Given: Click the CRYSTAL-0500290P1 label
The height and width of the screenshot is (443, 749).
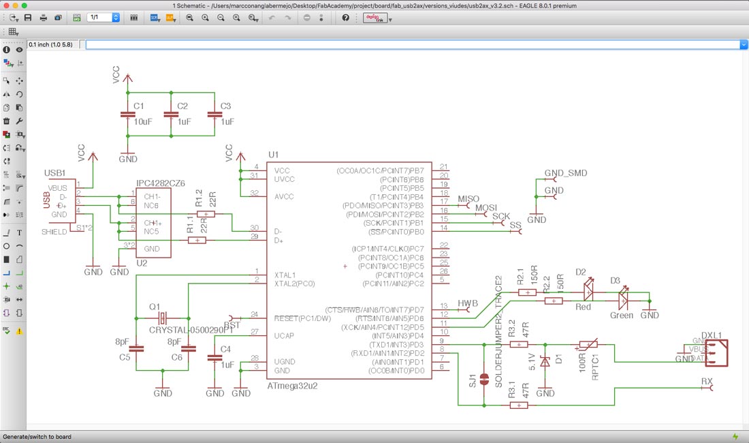Looking at the screenshot, I should tap(191, 330).
